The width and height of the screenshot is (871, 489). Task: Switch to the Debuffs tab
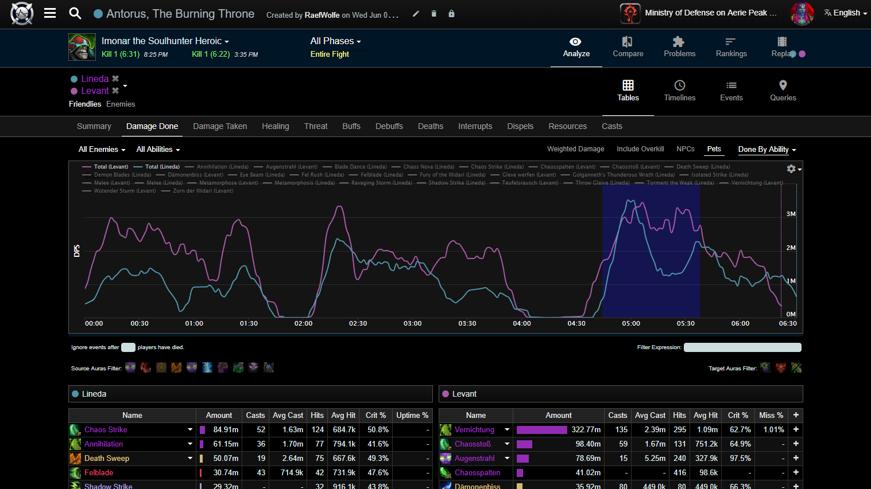[389, 127]
